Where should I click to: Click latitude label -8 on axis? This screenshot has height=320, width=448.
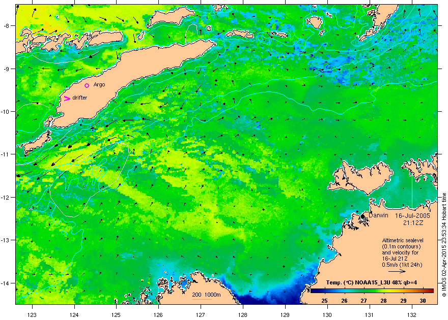(6, 26)
